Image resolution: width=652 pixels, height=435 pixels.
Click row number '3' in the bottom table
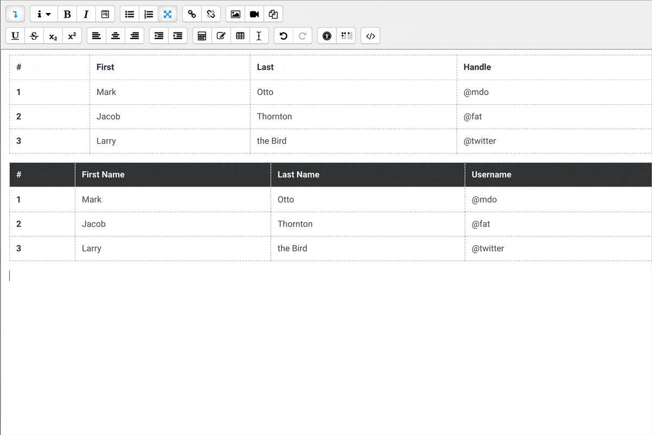[18, 248]
